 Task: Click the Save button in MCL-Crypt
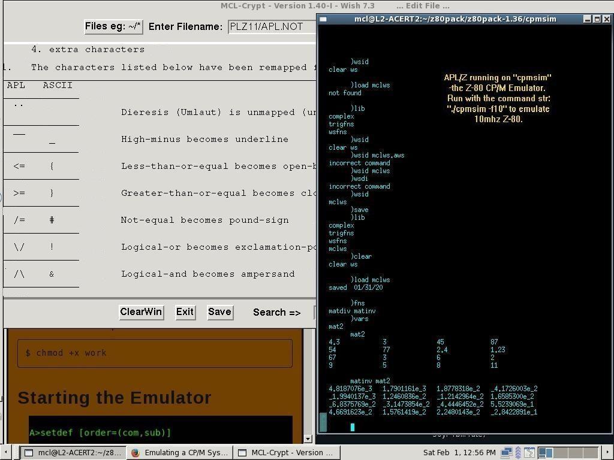219,312
